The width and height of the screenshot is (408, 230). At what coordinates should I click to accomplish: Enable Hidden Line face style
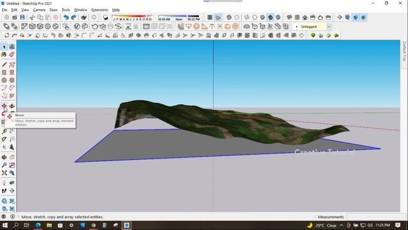click(x=255, y=17)
